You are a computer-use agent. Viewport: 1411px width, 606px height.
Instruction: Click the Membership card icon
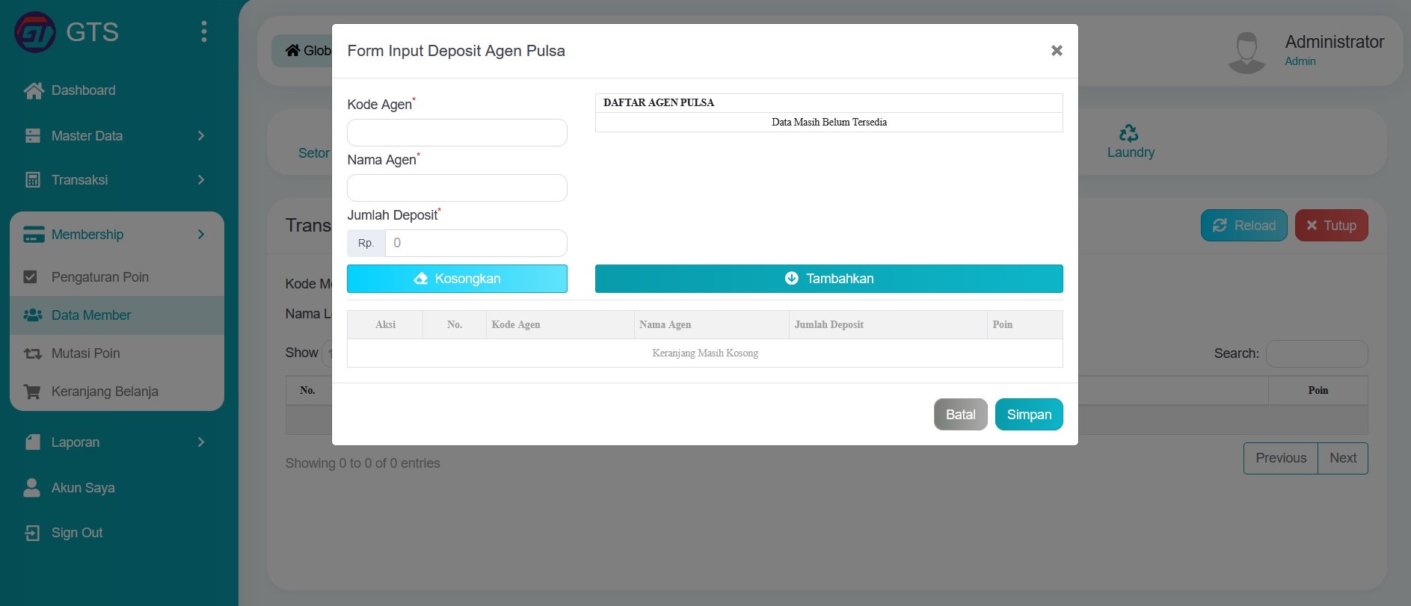click(x=34, y=235)
